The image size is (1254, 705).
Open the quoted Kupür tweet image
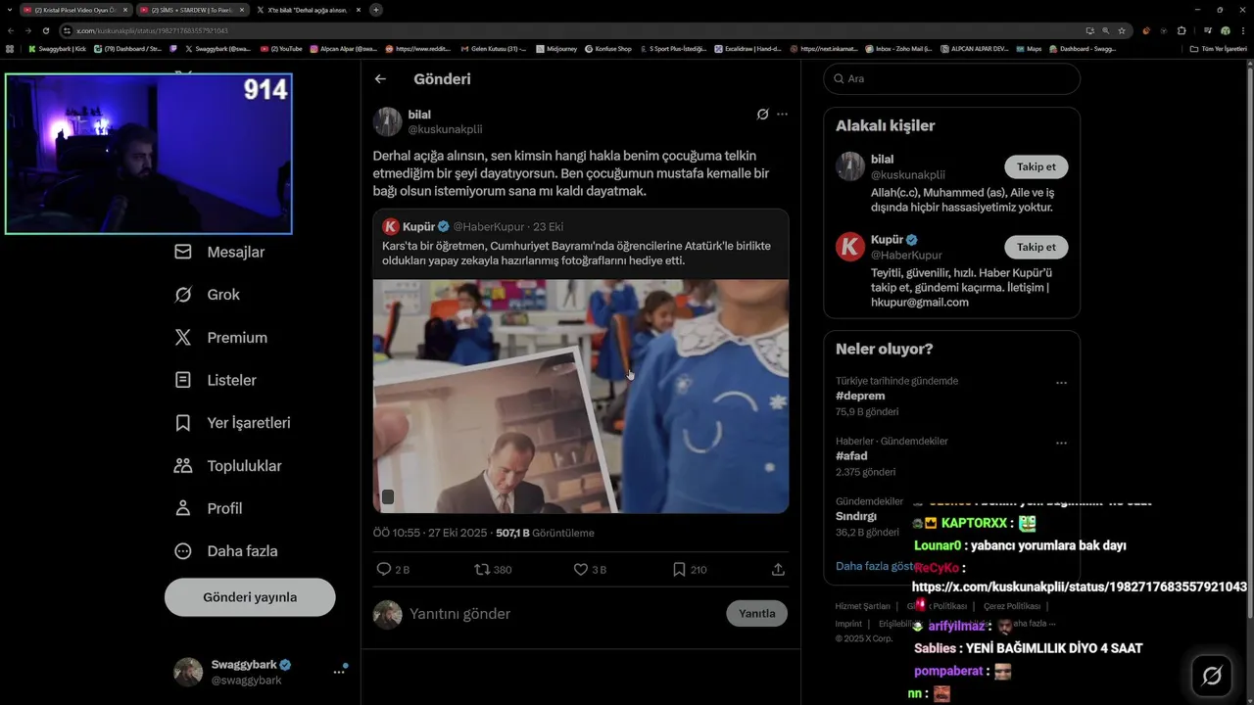pos(581,397)
